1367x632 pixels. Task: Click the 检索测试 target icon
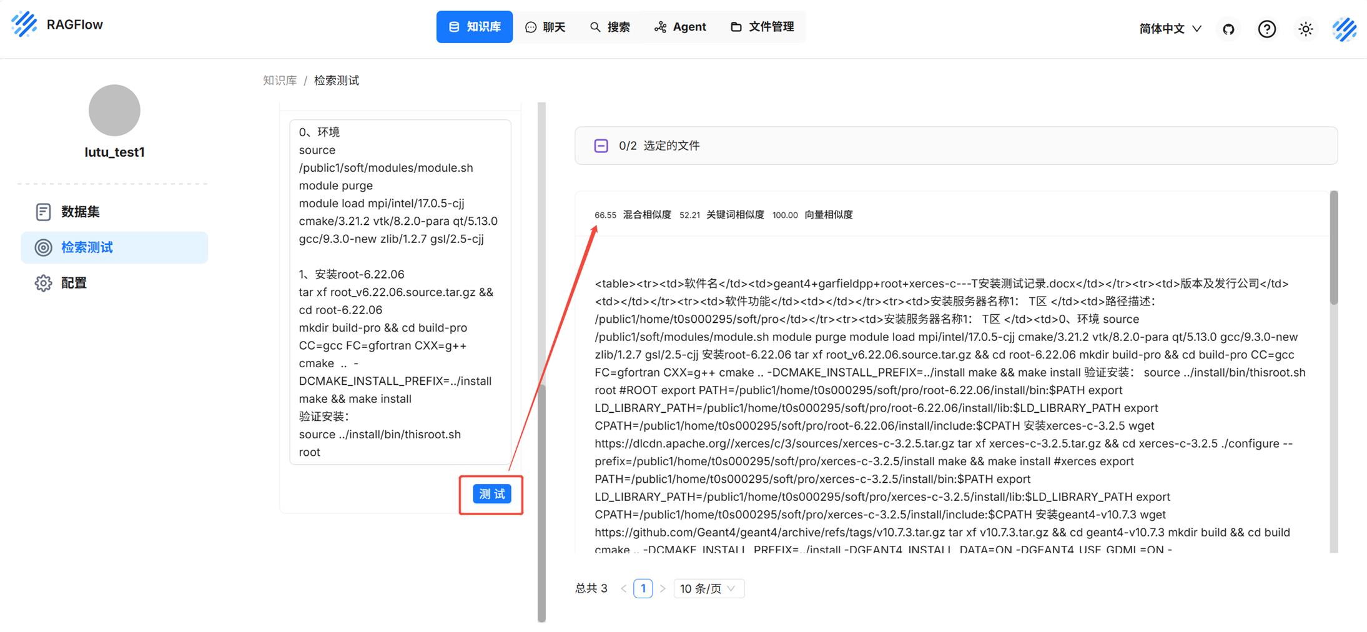43,248
